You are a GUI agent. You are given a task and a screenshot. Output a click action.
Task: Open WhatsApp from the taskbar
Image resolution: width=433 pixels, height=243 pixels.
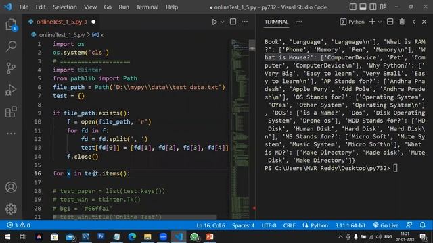[194, 237]
